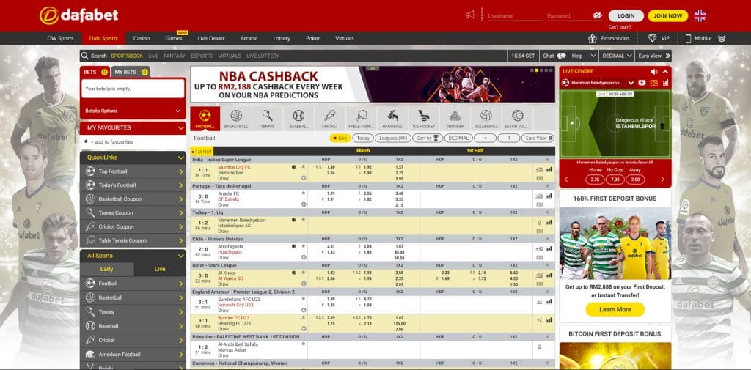Favourite the Anadia FC match star
The image size is (751, 370).
click(x=303, y=193)
